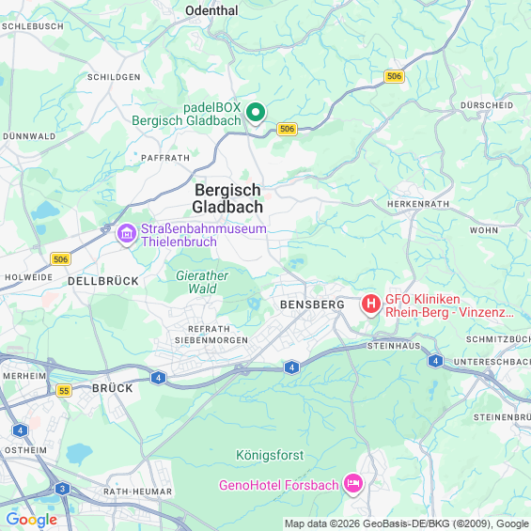Click the 55 road shield near Merheim
The height and width of the screenshot is (531, 531).
64,390
